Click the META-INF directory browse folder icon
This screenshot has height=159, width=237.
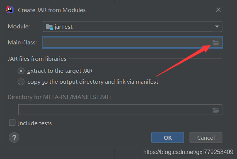216,110
